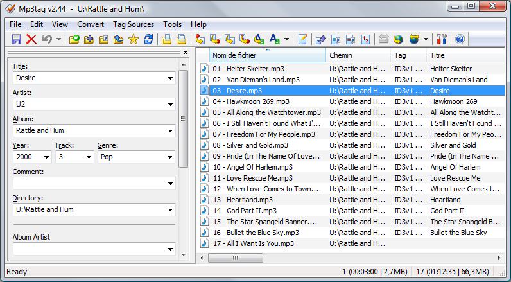
Task: Click the yellow star Favorites icon
Action: click(x=134, y=39)
